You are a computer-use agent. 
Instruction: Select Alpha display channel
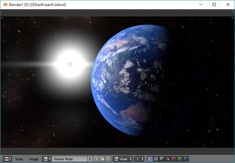(162, 159)
